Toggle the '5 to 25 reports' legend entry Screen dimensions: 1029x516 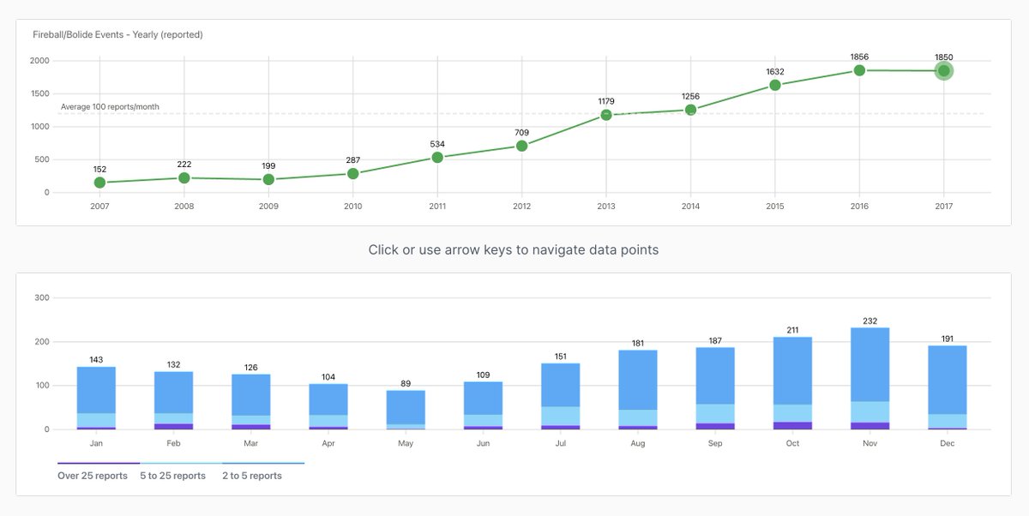[x=174, y=475]
